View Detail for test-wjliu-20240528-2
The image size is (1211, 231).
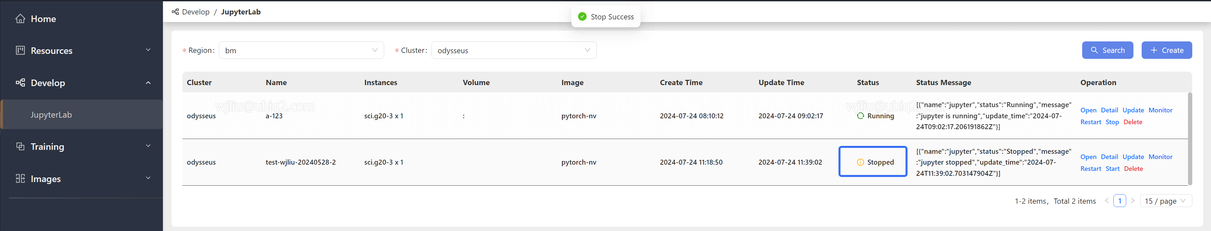[x=1109, y=157]
